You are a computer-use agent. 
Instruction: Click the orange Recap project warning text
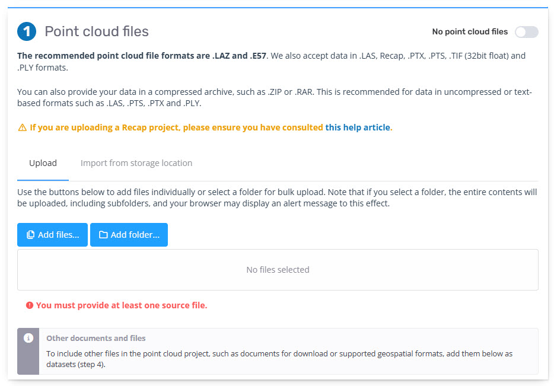(x=176, y=127)
